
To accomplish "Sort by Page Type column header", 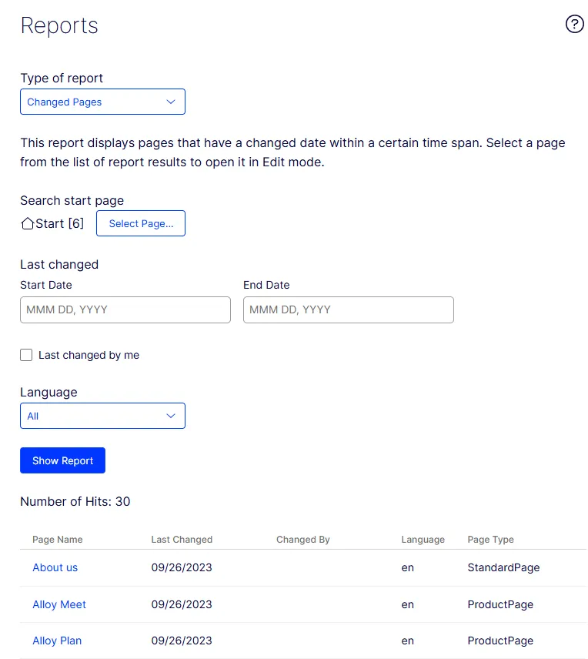I will click(x=490, y=539).
